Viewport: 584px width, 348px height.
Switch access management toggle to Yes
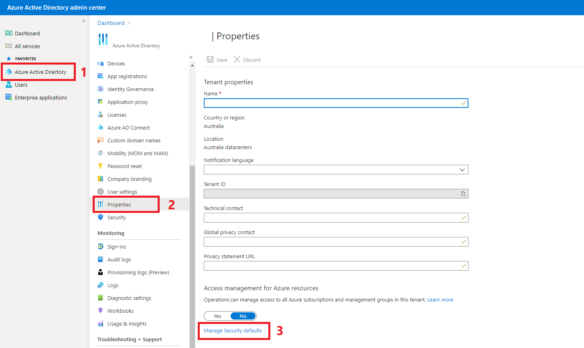(217, 316)
